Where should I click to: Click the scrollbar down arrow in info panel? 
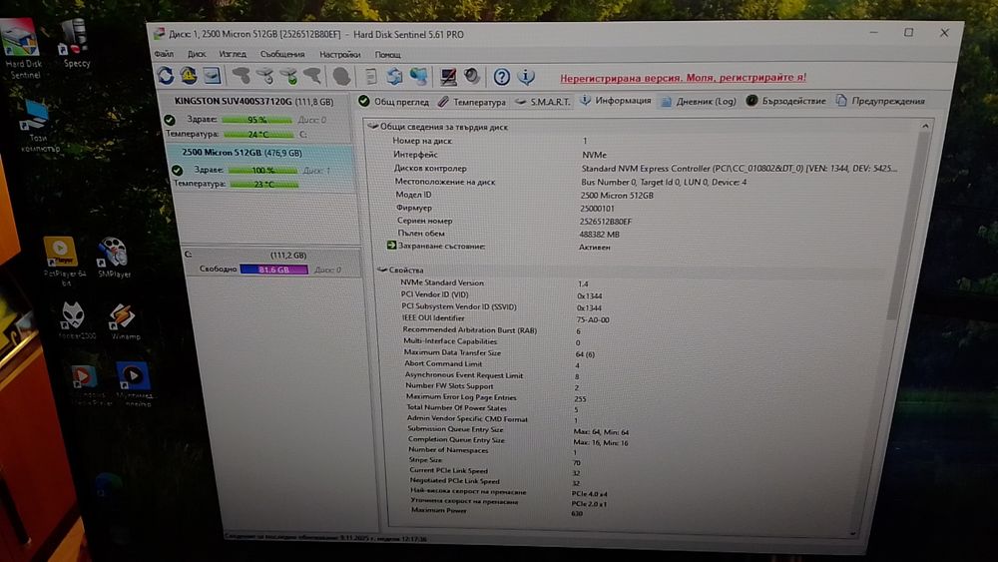(853, 533)
